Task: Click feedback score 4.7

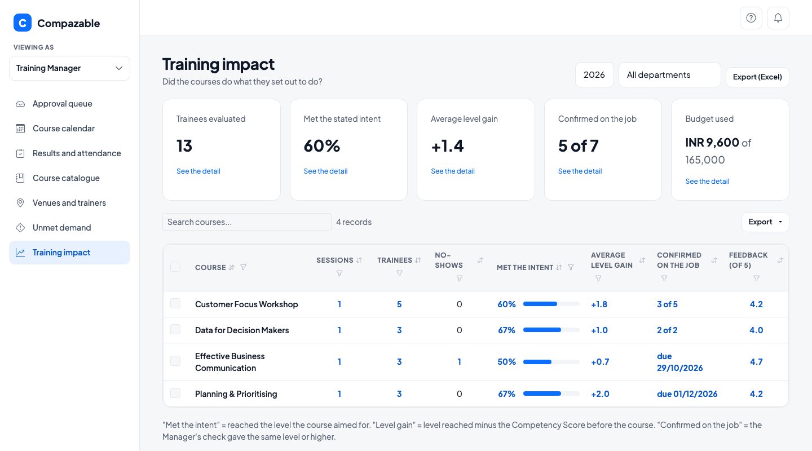Action: [756, 362]
